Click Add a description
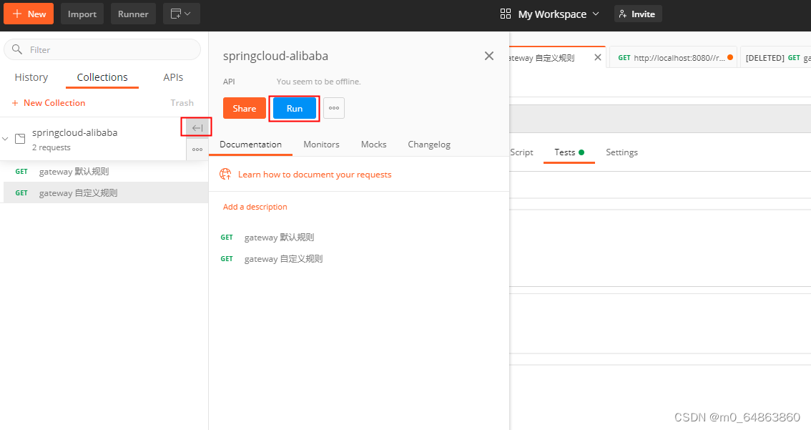The height and width of the screenshot is (430, 811). 255,207
